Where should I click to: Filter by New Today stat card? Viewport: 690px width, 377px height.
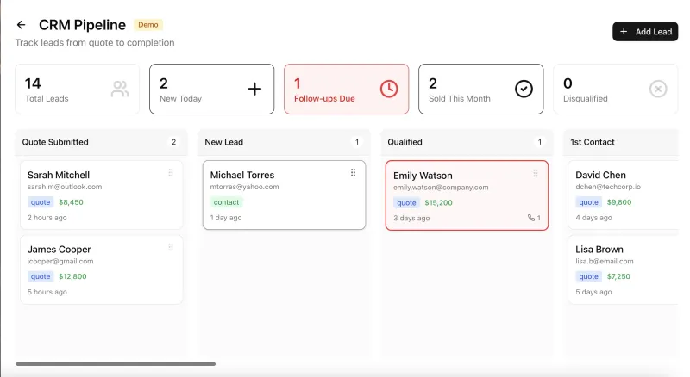[211, 90]
